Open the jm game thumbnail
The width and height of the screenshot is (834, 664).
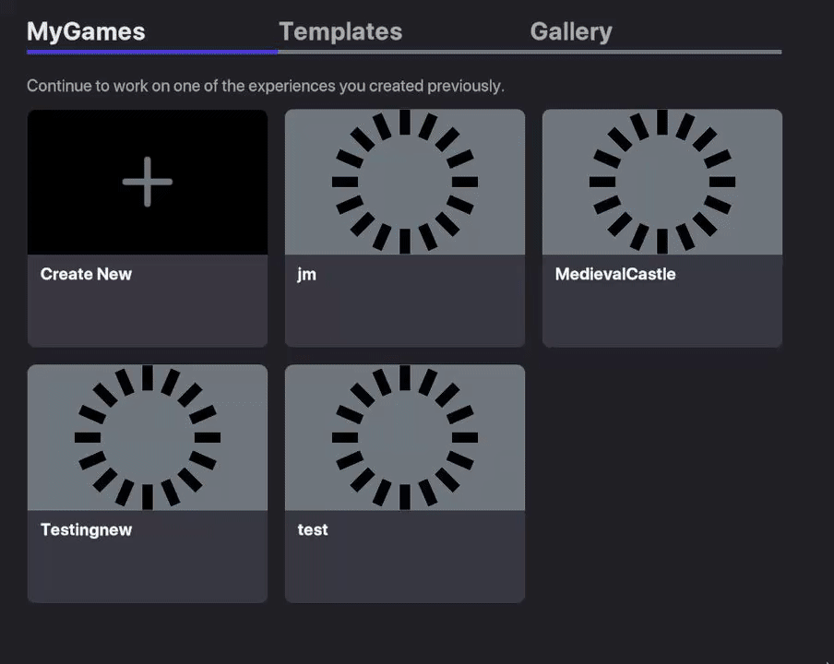pos(405,182)
